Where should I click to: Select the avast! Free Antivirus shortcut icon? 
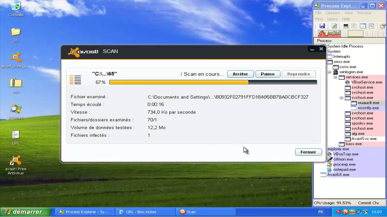coord(16,165)
